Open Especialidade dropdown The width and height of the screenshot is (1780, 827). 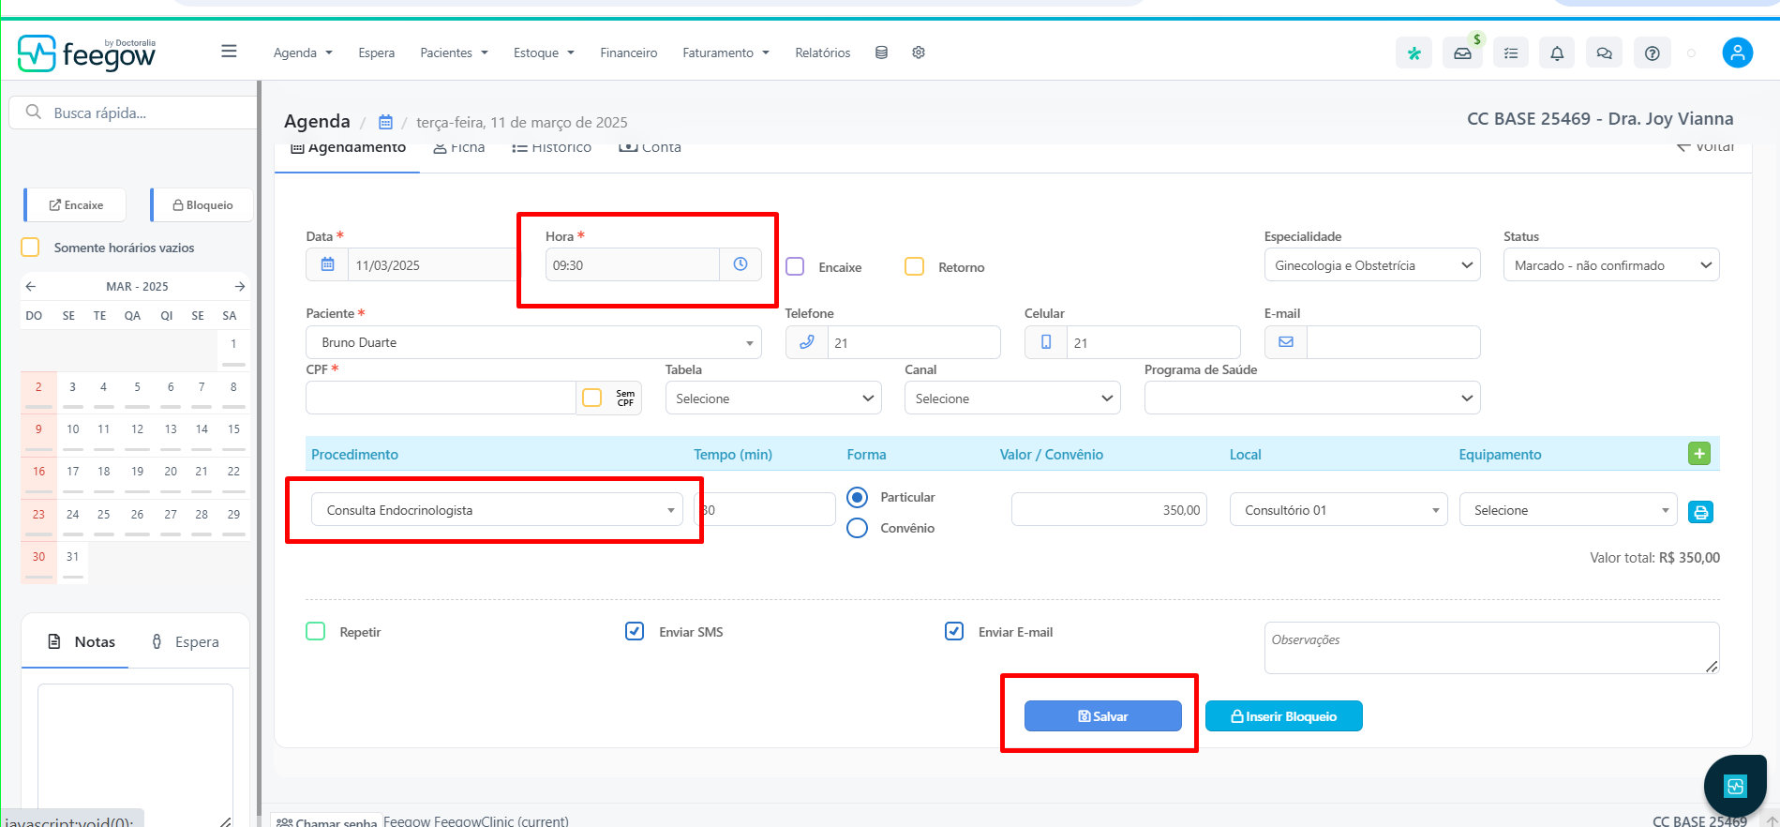click(x=1371, y=265)
